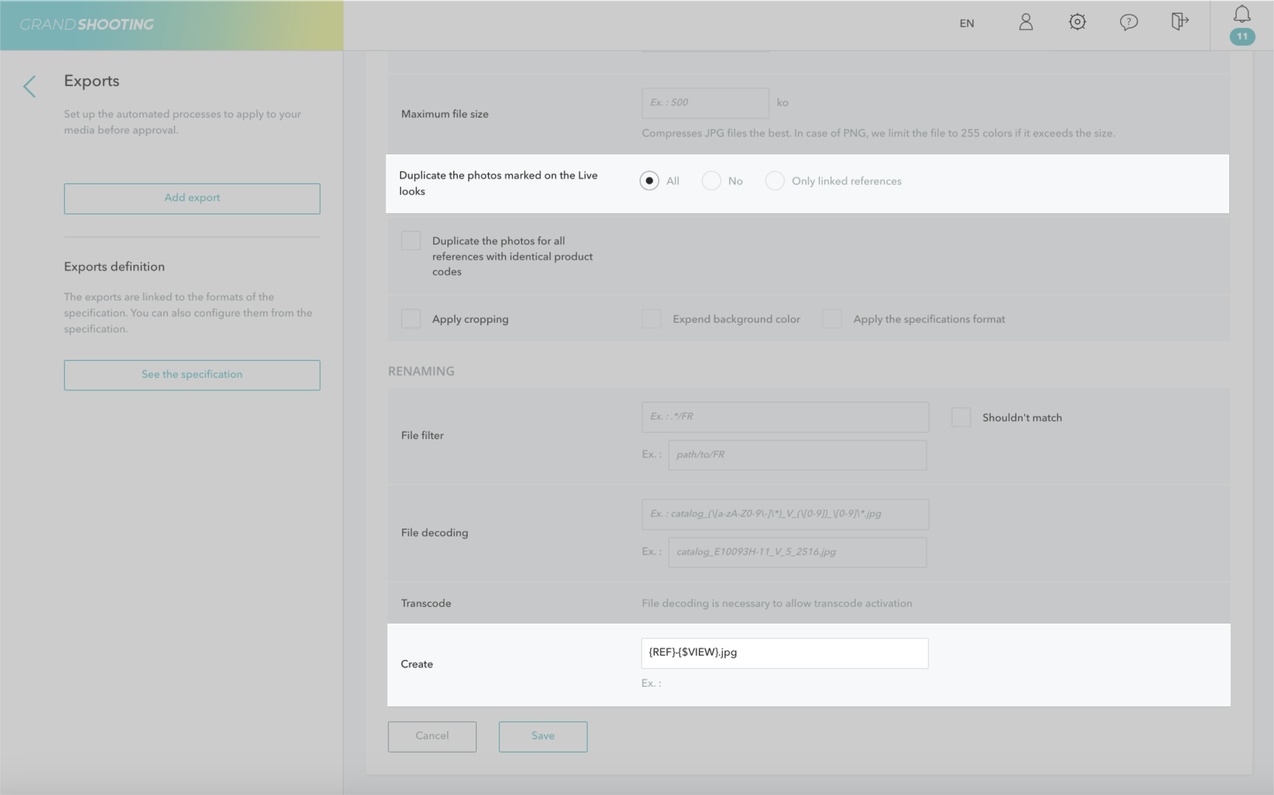Check the Apply cropping checkbox

click(411, 319)
